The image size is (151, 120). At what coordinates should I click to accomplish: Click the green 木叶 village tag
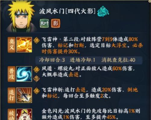click(44, 23)
